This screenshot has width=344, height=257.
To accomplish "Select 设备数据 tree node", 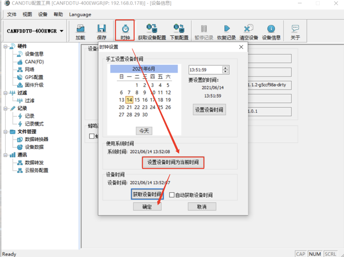I will (x=34, y=147).
